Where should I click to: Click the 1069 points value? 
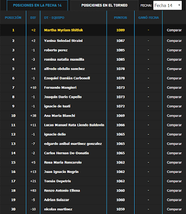(120, 116)
